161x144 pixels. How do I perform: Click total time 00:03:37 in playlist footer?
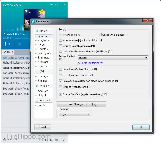point(12,140)
